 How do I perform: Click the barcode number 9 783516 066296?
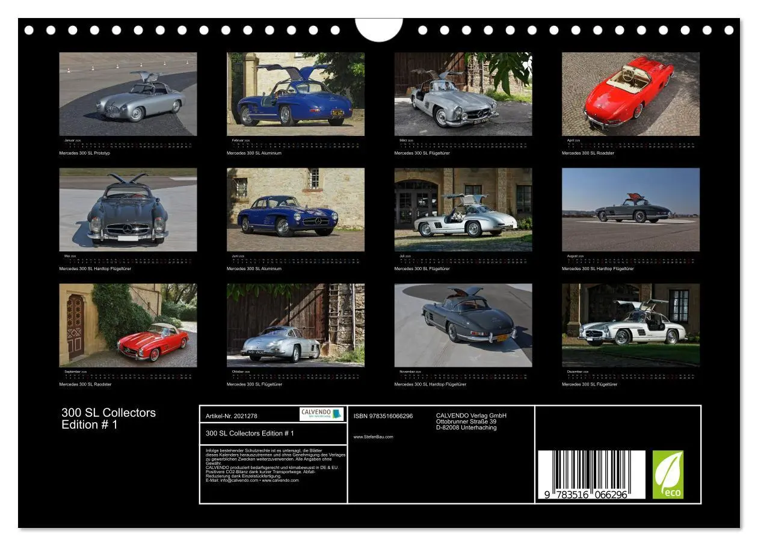pyautogui.click(x=585, y=494)
